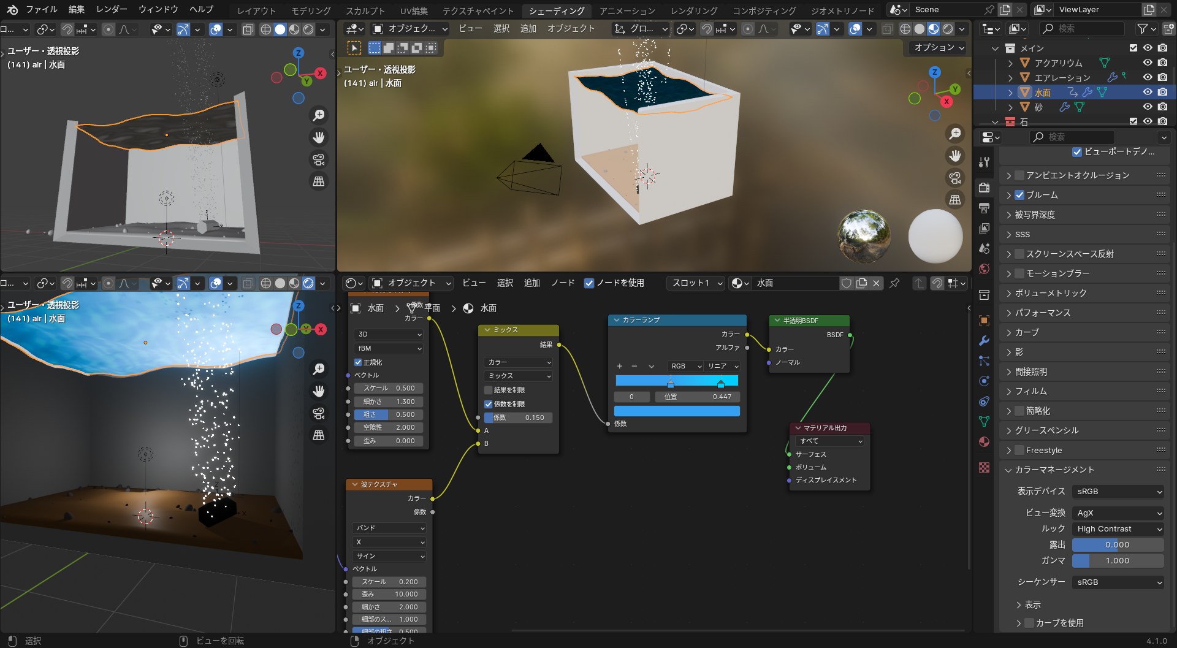Open the Output properties tab
Viewport: 1177px width, 648px height.
coord(984,208)
